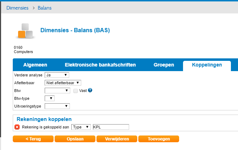The image size is (238, 150).
Task: Open the Elektronische bankafschriften tab
Action: click(x=100, y=65)
